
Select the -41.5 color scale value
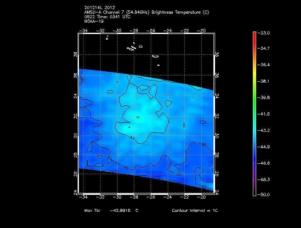click(x=264, y=114)
